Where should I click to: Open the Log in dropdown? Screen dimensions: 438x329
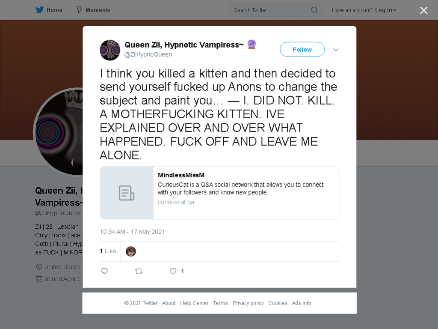(x=385, y=10)
